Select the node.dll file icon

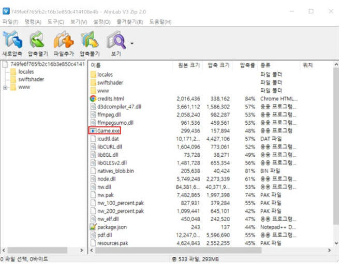tap(93, 179)
